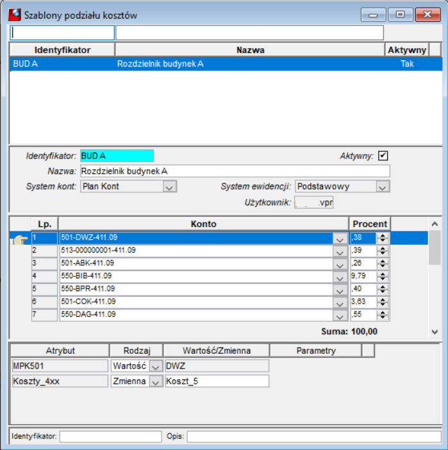
Task: Expand account dropdown for 501-ABK-411.09
Action: [x=340, y=264]
